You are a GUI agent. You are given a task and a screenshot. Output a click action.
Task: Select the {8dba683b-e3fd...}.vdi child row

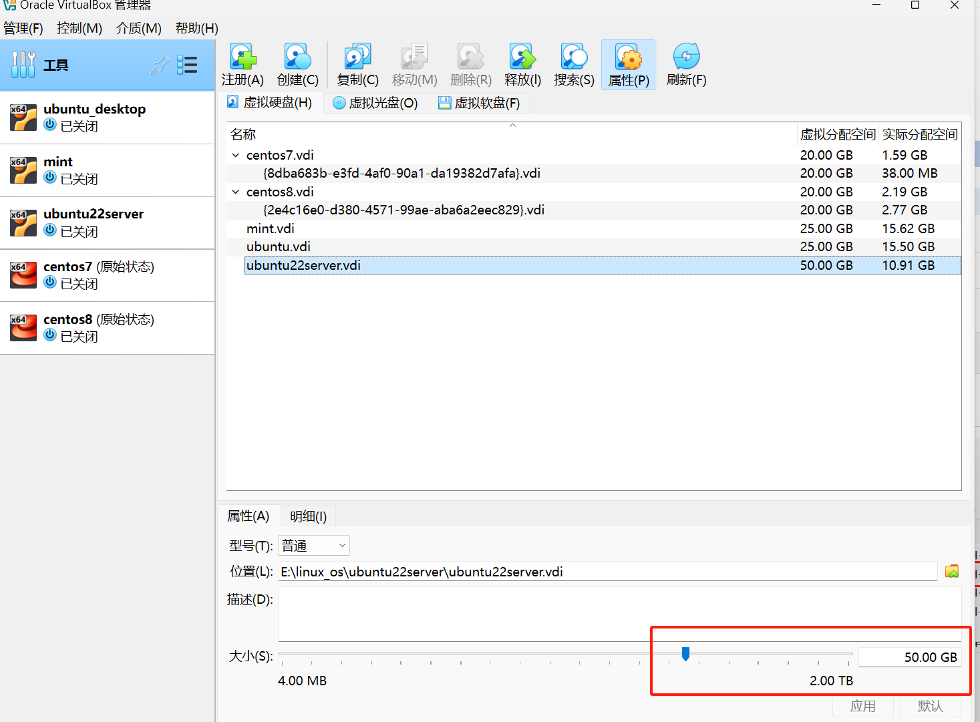coord(594,173)
